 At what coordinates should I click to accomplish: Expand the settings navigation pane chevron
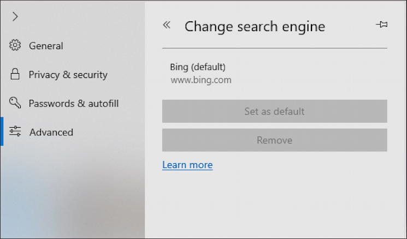coord(15,17)
